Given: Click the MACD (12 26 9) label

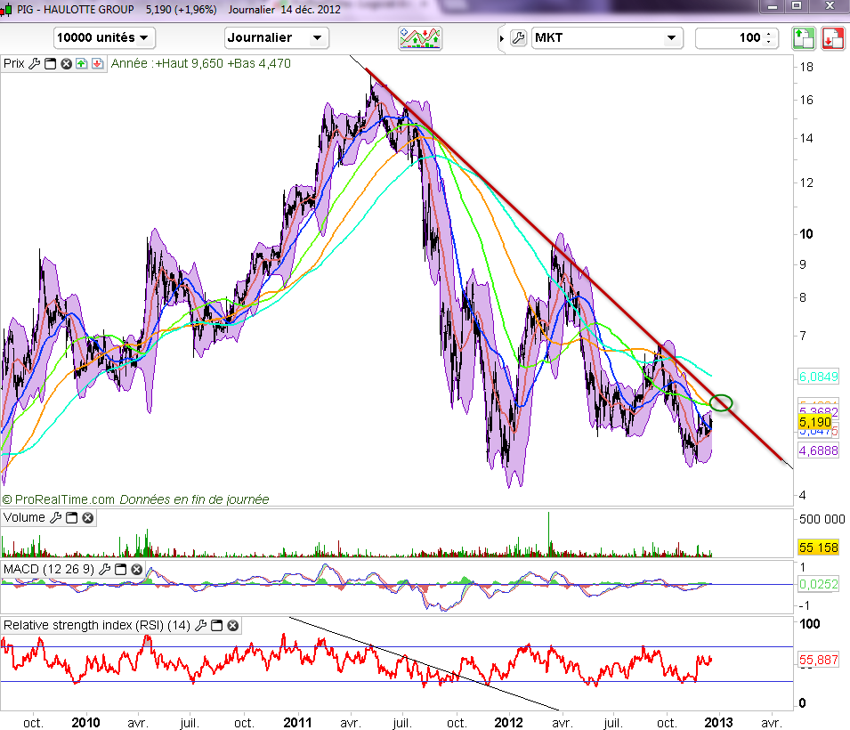Looking at the screenshot, I should pos(49,570).
